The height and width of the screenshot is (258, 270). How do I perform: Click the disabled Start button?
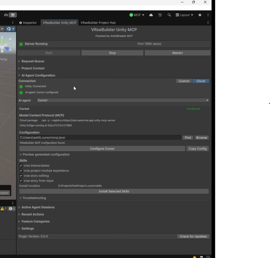pyautogui.click(x=49, y=53)
